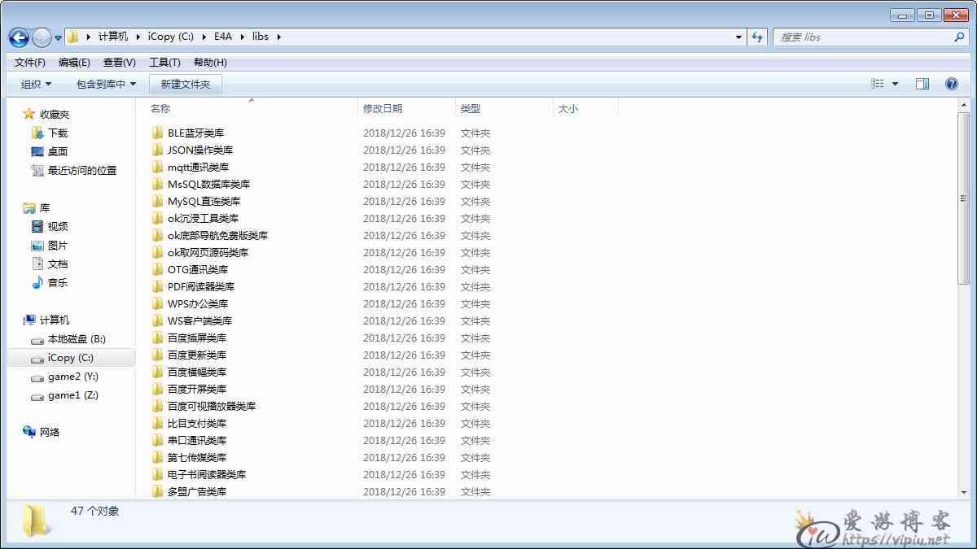Click the OTG通讯类库 folder icon
This screenshot has height=549, width=977.
click(158, 269)
